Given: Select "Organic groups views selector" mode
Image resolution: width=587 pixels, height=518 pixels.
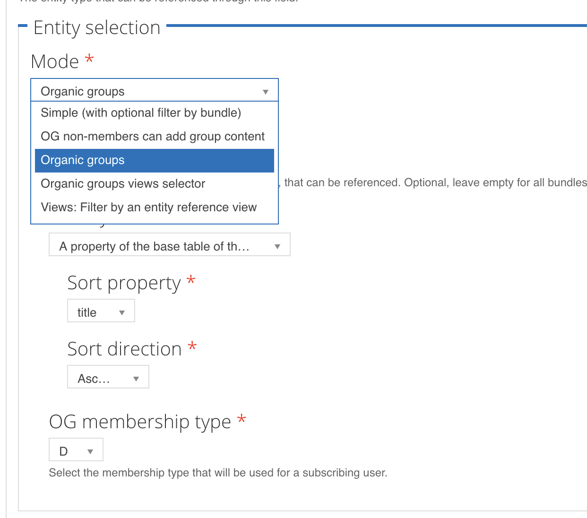Looking at the screenshot, I should coord(123,184).
